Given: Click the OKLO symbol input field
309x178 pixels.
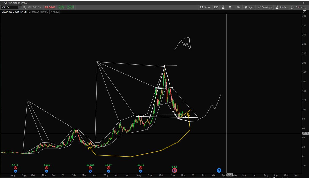Looking at the screenshot, I should coord(10,7).
